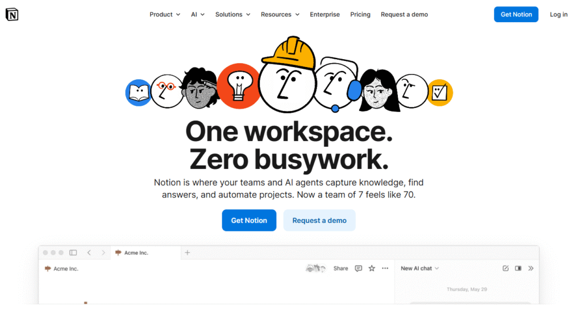The height and width of the screenshot is (310, 582).
Task: Toggle the sidebar icon in demo window
Action: point(73,253)
